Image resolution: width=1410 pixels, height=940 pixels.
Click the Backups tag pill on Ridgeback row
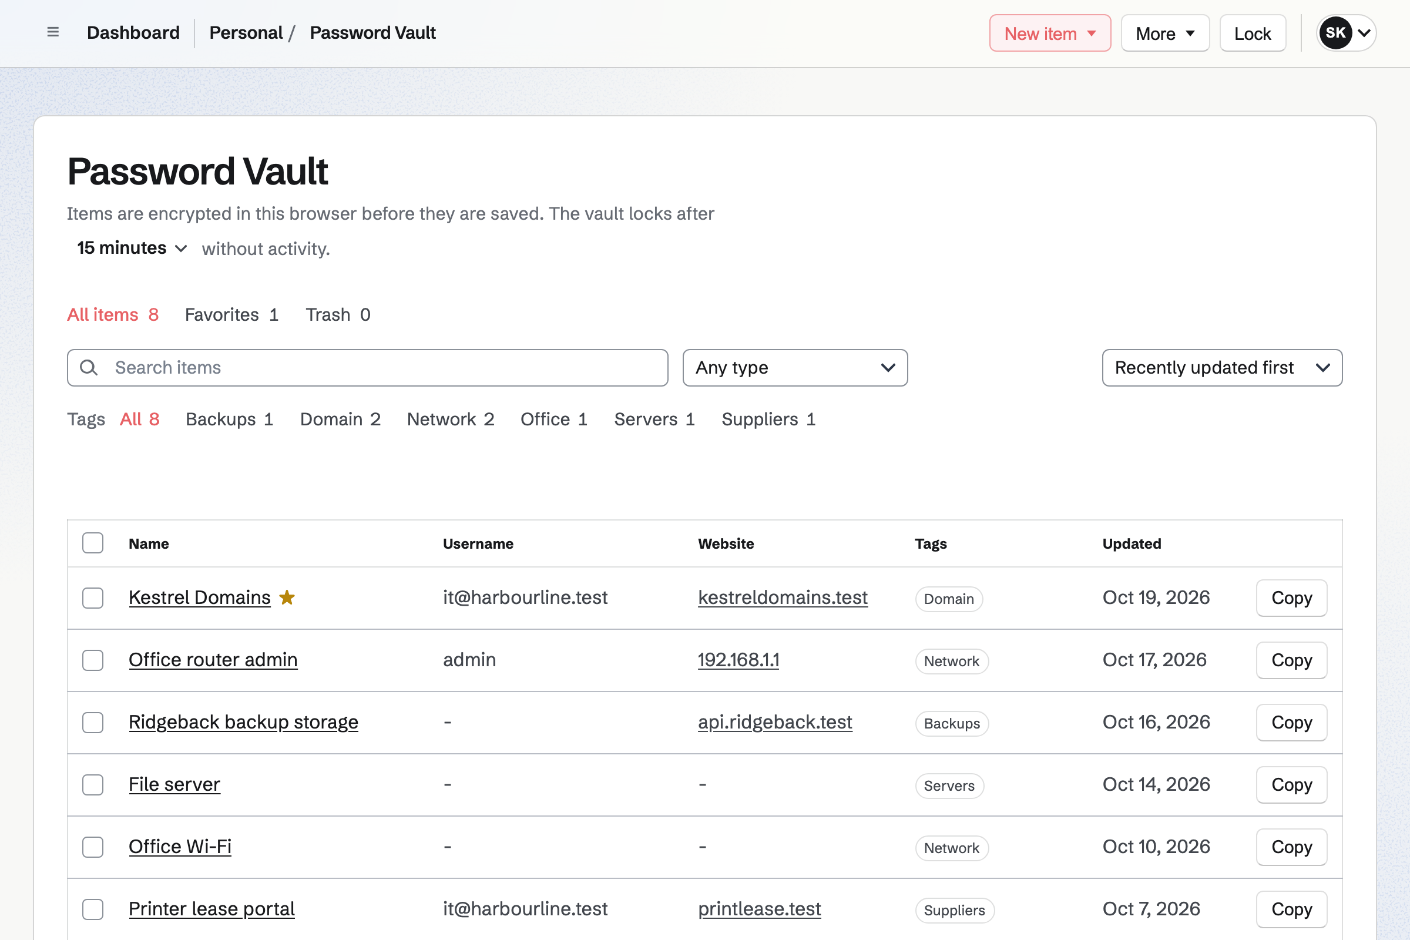click(x=951, y=724)
